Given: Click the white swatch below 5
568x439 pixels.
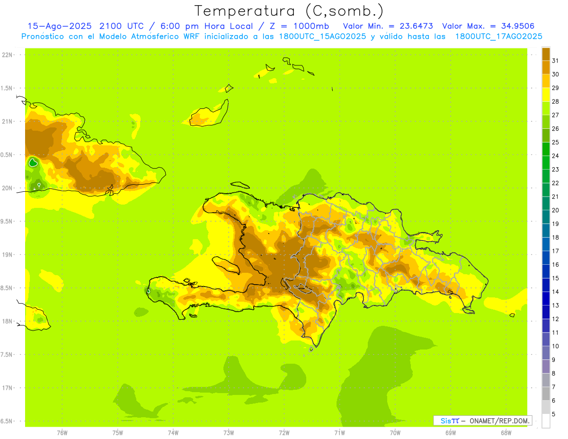Looking at the screenshot, I should coord(546,421).
